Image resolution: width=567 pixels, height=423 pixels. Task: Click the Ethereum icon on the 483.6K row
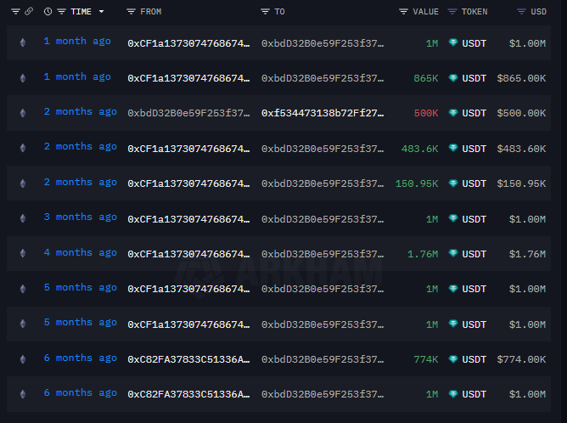click(x=23, y=148)
